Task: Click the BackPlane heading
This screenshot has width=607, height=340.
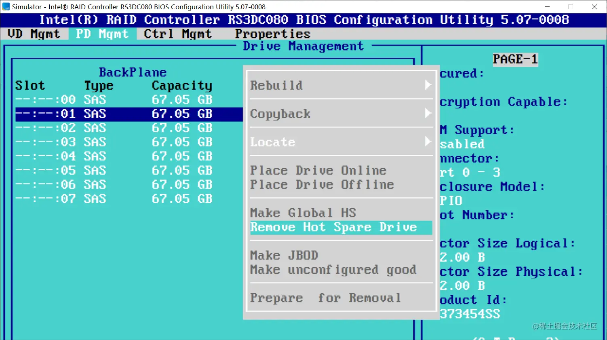Action: tap(133, 72)
